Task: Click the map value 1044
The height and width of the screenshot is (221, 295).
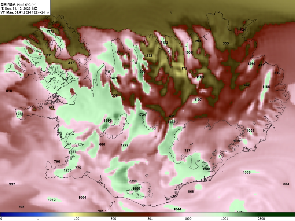Action: click(x=177, y=209)
